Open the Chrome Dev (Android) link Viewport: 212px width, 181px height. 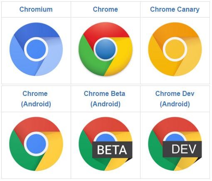[x=175, y=99]
